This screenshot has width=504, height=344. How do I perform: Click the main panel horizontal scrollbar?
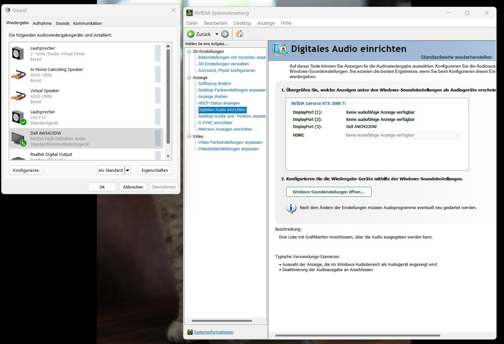click(x=358, y=336)
